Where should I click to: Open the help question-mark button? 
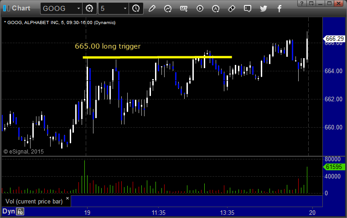(x=302, y=3)
